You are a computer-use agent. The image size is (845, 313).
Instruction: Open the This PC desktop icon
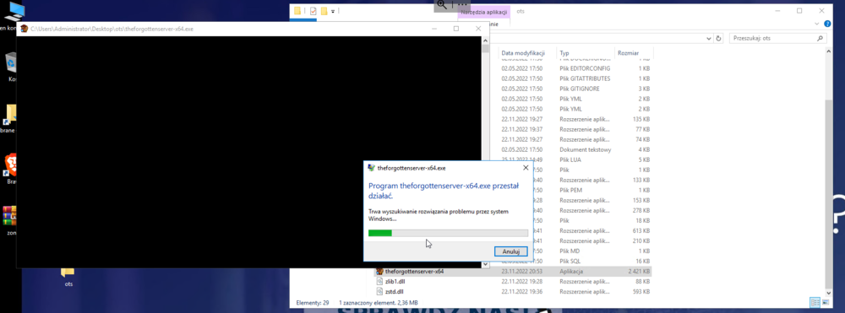[15, 12]
